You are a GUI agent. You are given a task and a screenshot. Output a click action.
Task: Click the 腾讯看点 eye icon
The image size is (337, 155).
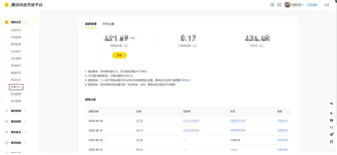click(x=7, y=132)
